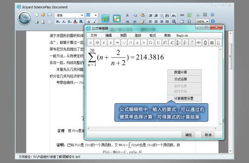Choose 数值计算 from context menu
This screenshot has height=163, width=249.
pos(184,72)
